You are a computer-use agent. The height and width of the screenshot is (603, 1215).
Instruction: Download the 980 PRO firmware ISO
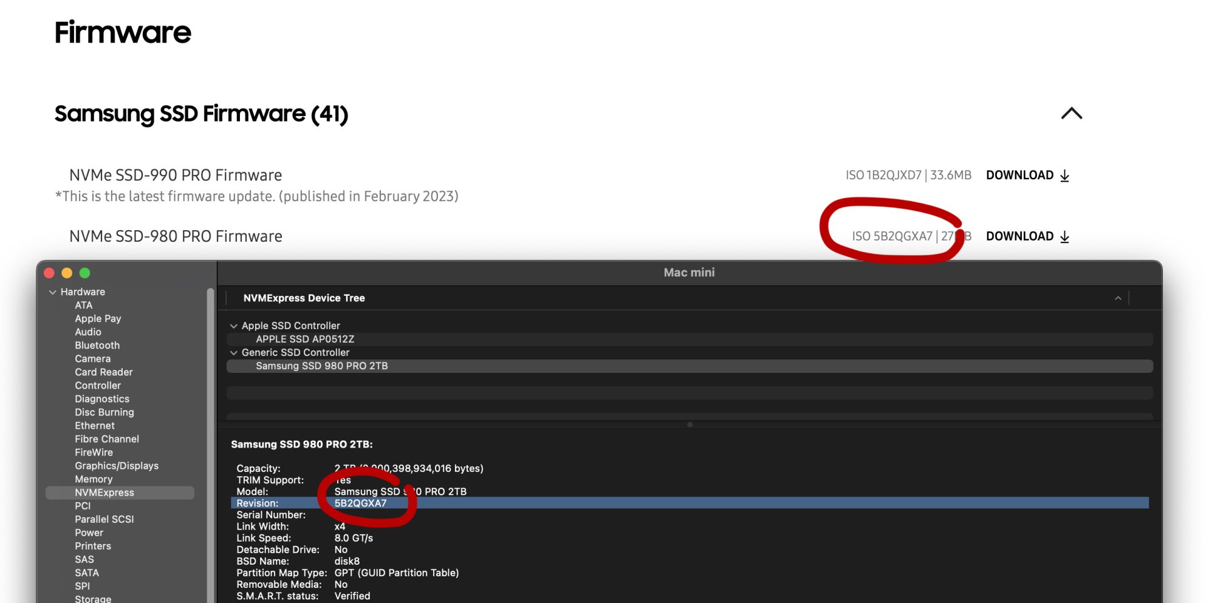pyautogui.click(x=1027, y=236)
